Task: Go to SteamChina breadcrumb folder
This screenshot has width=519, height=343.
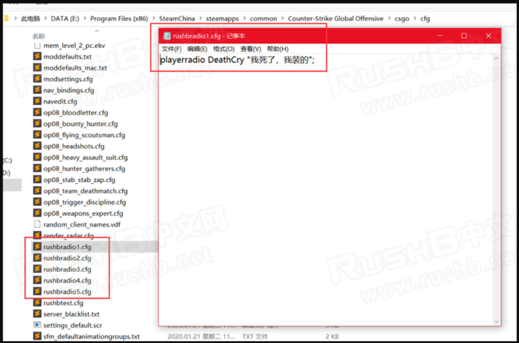Action: coord(177,19)
